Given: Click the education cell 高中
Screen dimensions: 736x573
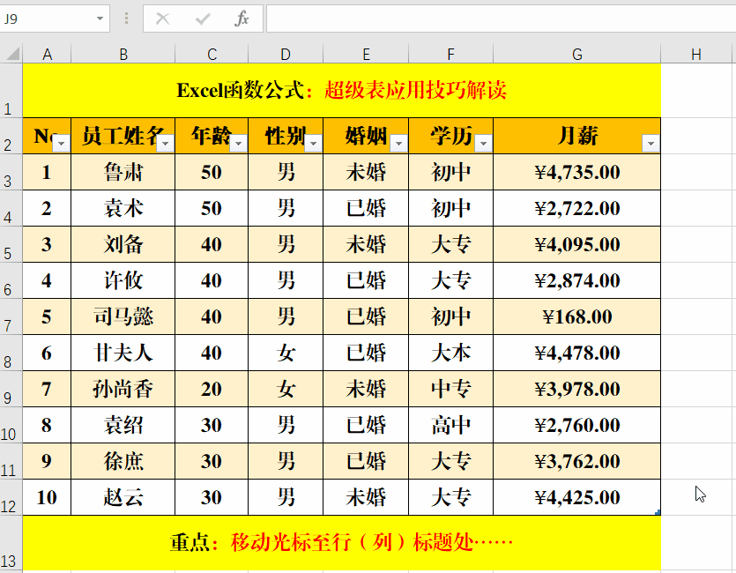Looking at the screenshot, I should [x=451, y=425].
